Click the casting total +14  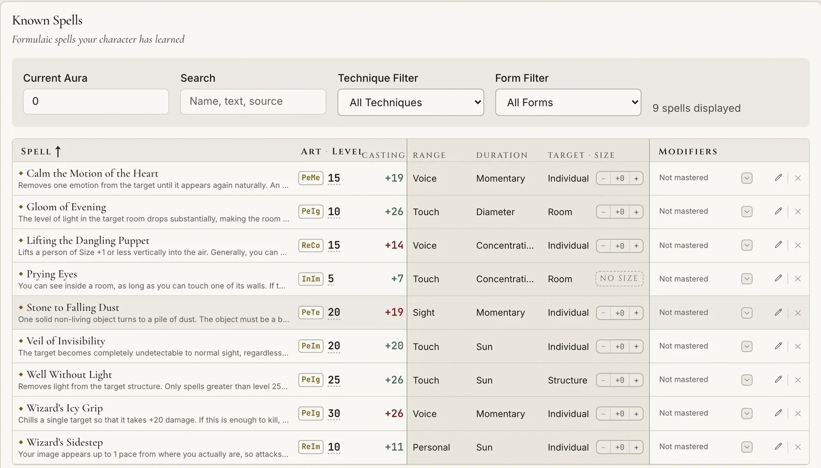(394, 245)
